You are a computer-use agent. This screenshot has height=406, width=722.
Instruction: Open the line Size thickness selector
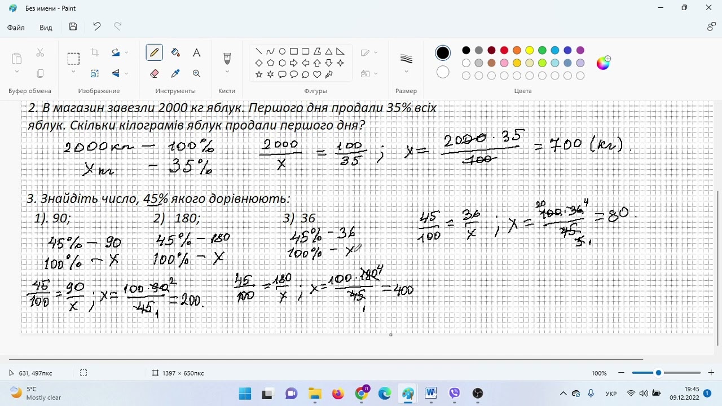click(406, 58)
